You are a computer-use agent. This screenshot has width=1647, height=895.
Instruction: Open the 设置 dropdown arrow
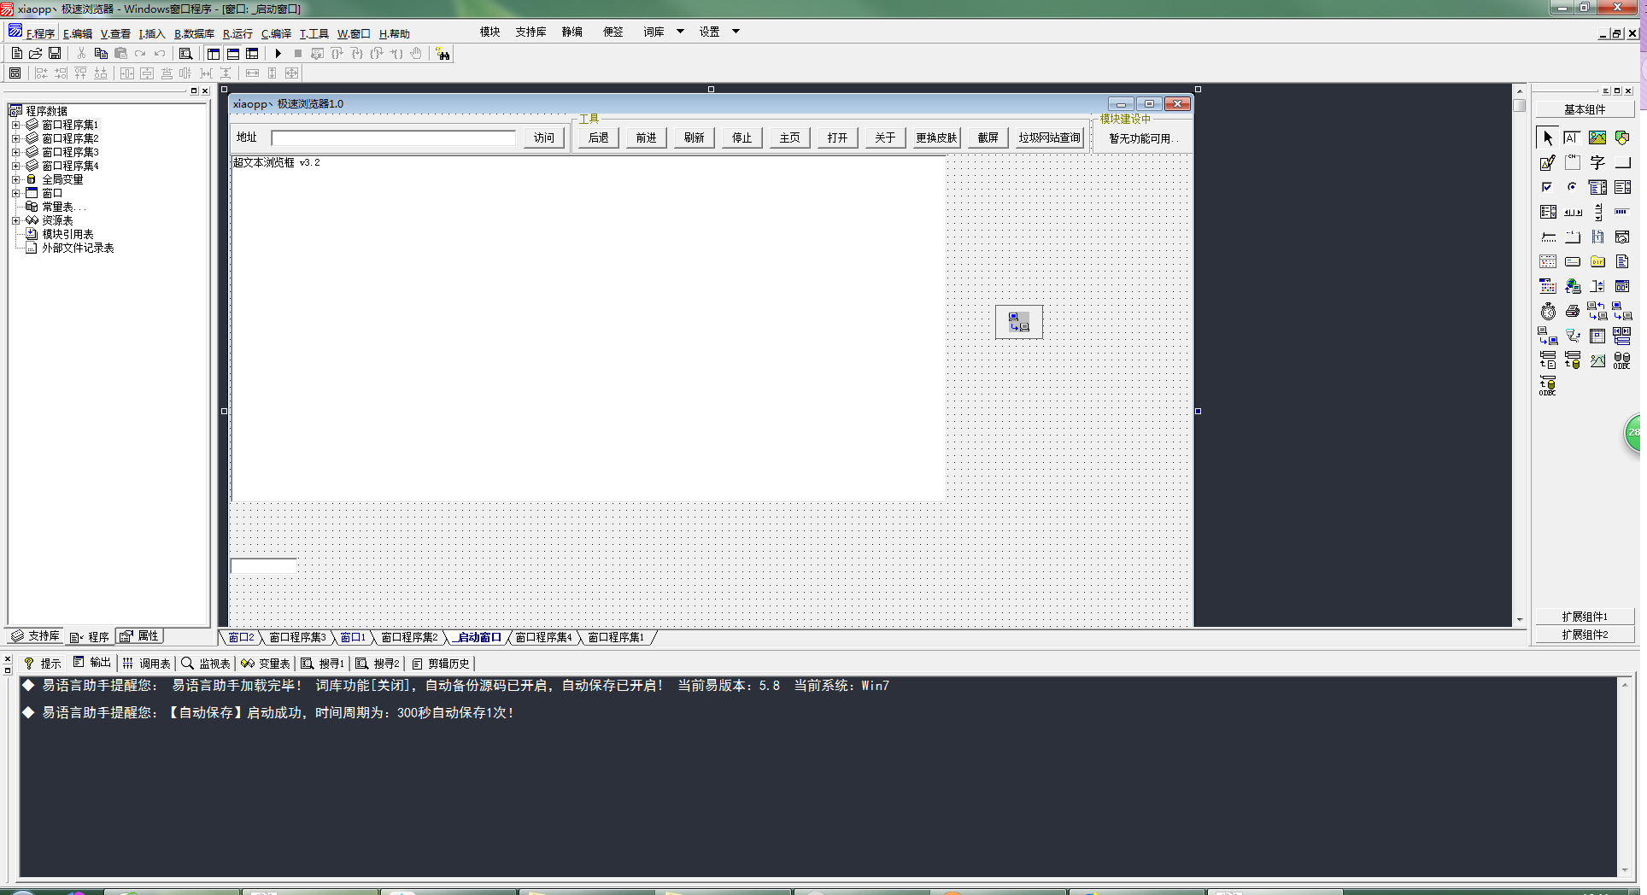736,32
